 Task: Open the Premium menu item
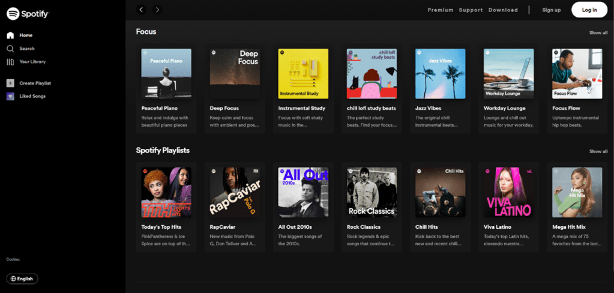click(440, 10)
